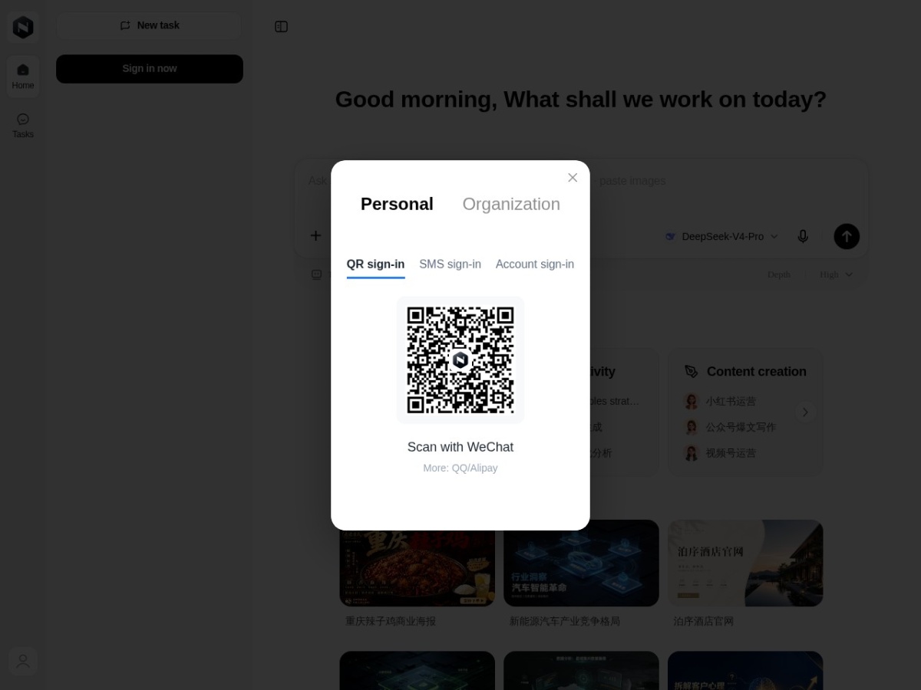Click the next arrow on Content creation card
The image size is (921, 690).
coord(805,412)
